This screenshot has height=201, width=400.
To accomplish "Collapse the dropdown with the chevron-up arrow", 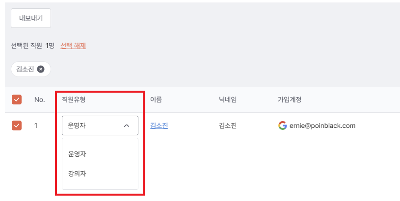I will [127, 126].
